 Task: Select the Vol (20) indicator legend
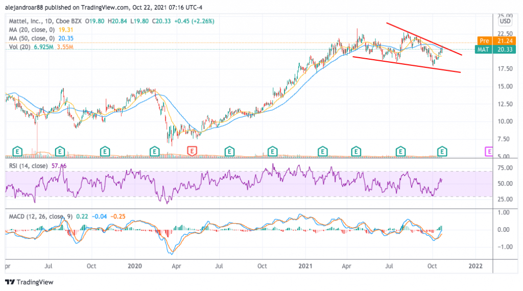pyautogui.click(x=19, y=47)
